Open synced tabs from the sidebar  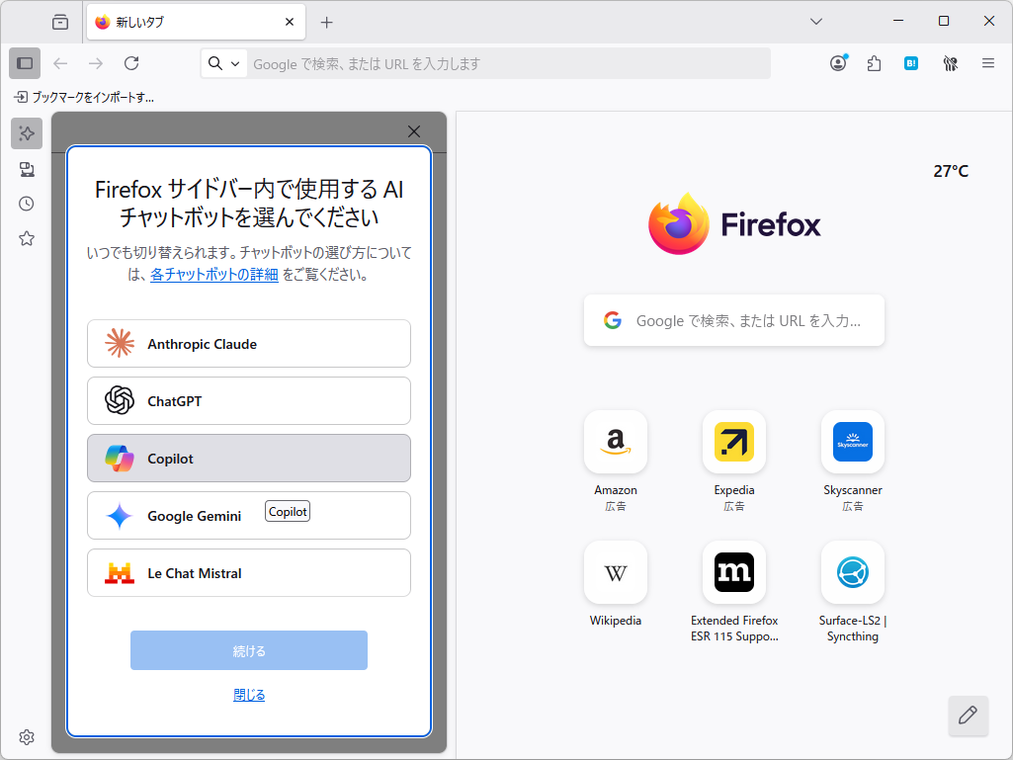point(26,169)
